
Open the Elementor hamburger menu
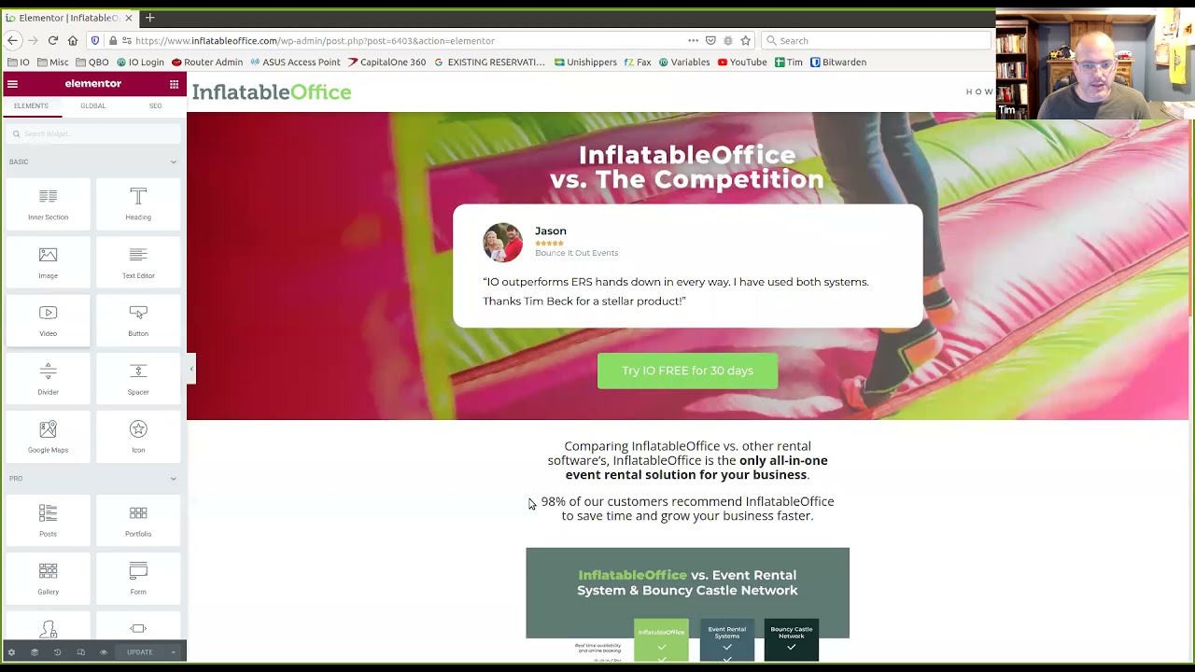(12, 84)
